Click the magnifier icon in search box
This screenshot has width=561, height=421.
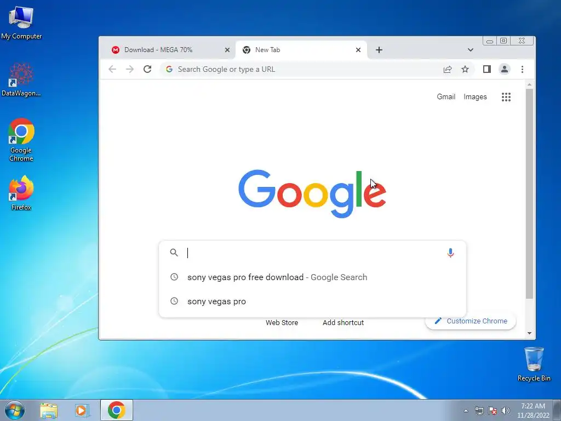pos(174,252)
